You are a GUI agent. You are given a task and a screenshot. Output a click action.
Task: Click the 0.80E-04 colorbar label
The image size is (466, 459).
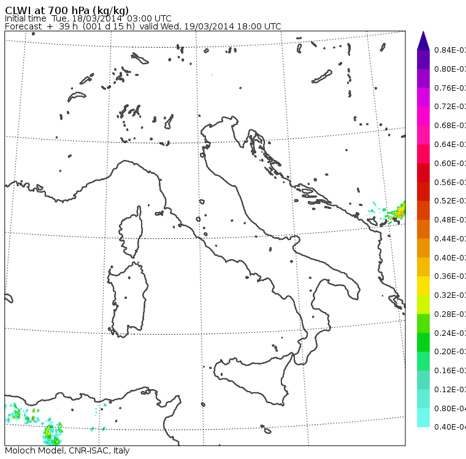(450, 409)
